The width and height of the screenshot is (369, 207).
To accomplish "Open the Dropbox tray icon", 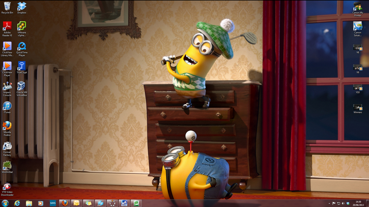I will click(348, 203).
